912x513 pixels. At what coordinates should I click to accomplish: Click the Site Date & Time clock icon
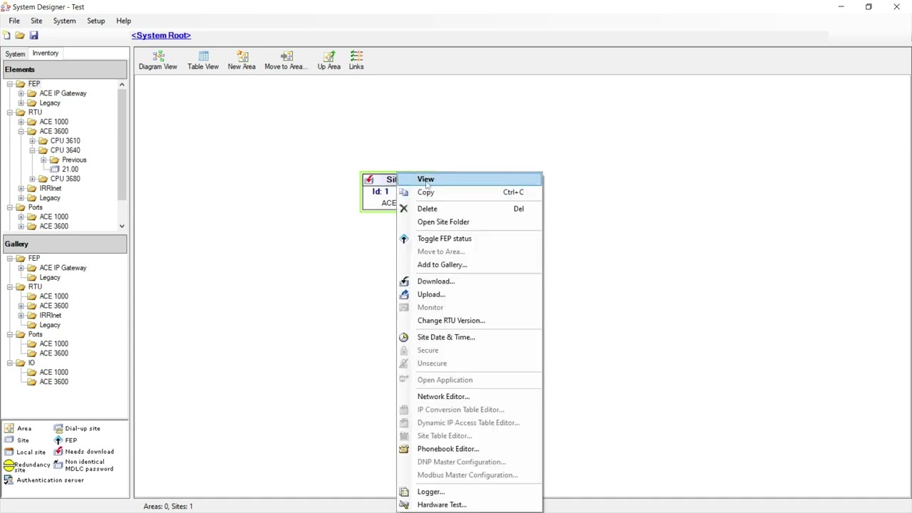404,337
